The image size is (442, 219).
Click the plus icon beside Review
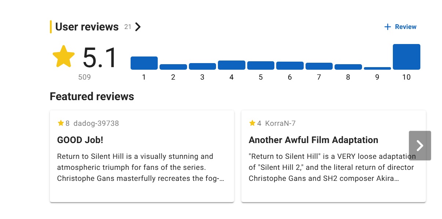[x=387, y=27]
